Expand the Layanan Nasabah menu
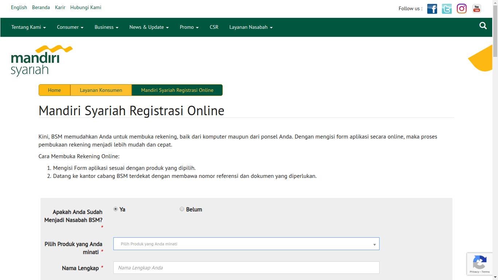Screen dimensions: 498x280 251,27
